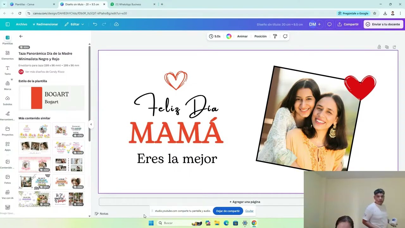This screenshot has width=405, height=228.
Task: Open the Subidos uploads panel
Action: click(8, 101)
